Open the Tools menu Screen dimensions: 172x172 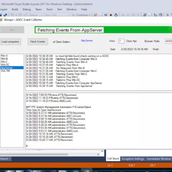click(x=49, y=9)
